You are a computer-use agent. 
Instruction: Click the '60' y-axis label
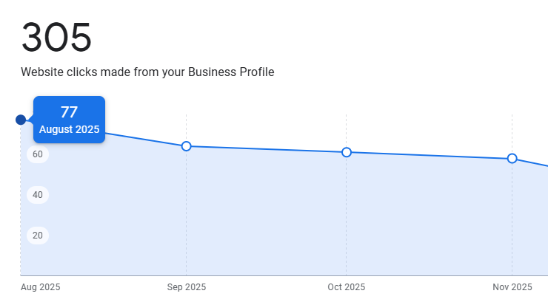coord(38,154)
